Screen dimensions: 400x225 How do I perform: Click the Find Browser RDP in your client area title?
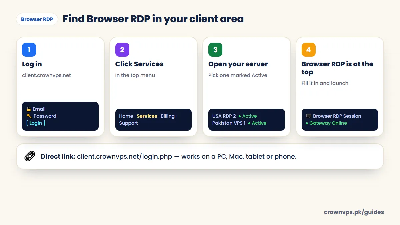point(153,19)
